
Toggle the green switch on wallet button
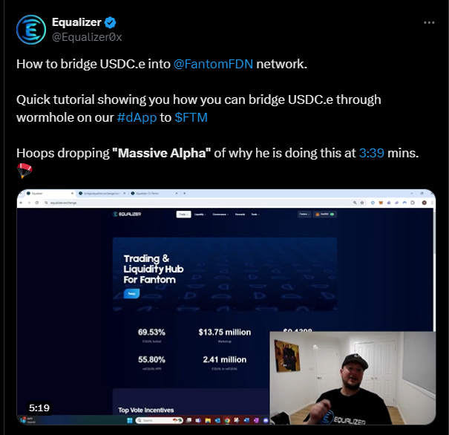332,215
